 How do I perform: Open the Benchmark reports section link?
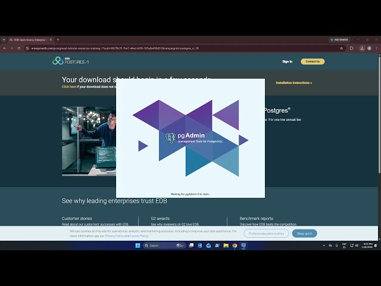[256, 219]
